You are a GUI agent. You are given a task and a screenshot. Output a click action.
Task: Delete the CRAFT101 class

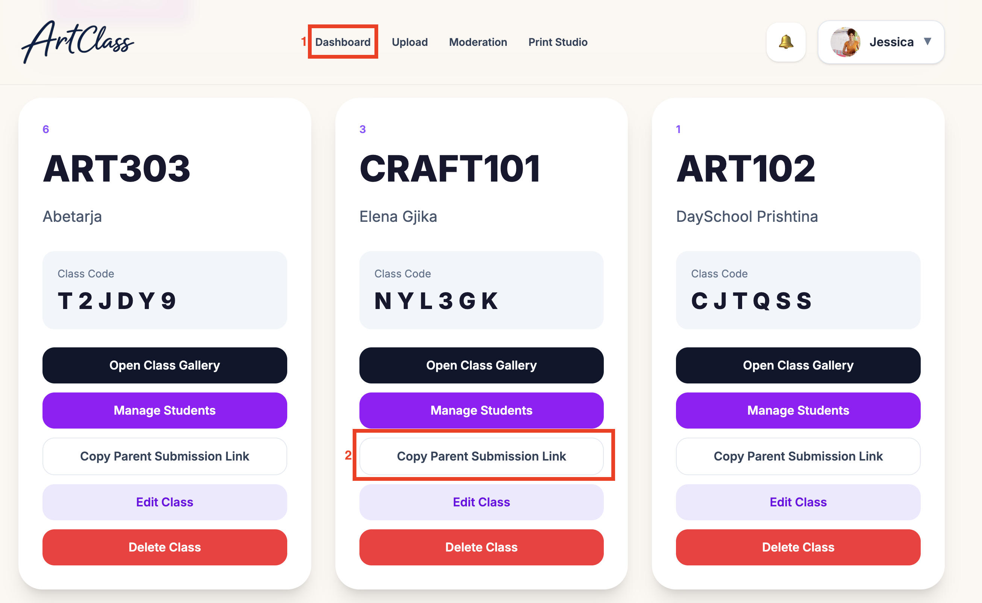[x=482, y=547]
